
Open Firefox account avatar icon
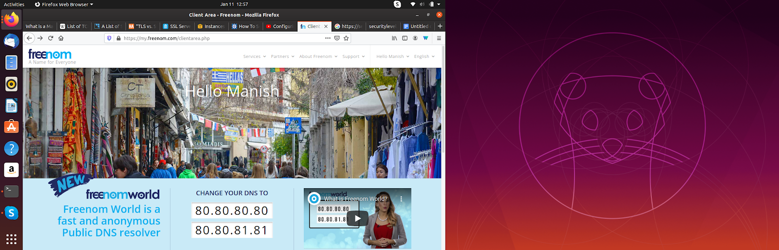tap(415, 38)
